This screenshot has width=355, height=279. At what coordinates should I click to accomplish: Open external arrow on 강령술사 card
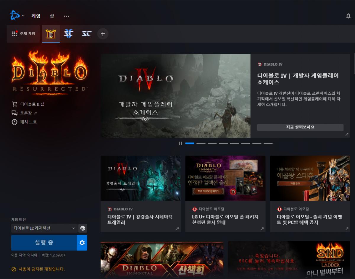(x=177, y=229)
